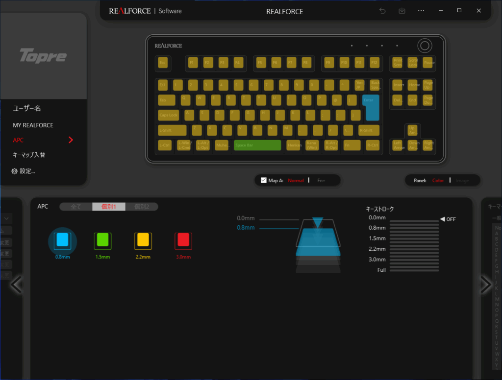Click the Tab key on keyboard map
The width and height of the screenshot is (502, 380).
[167, 100]
